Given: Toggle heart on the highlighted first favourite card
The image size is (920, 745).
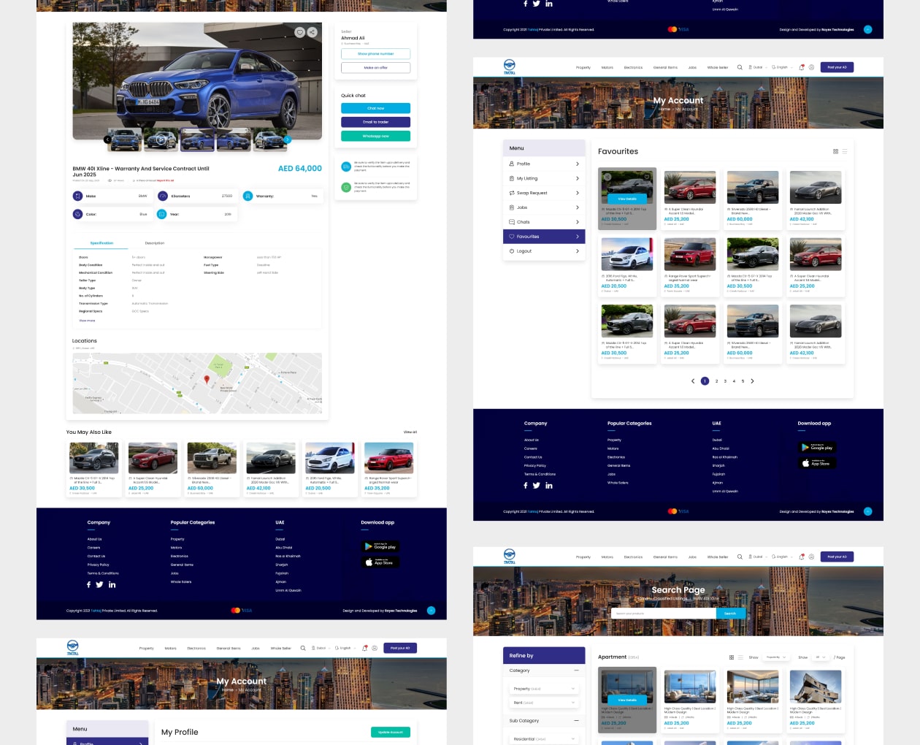Looking at the screenshot, I should [x=648, y=176].
